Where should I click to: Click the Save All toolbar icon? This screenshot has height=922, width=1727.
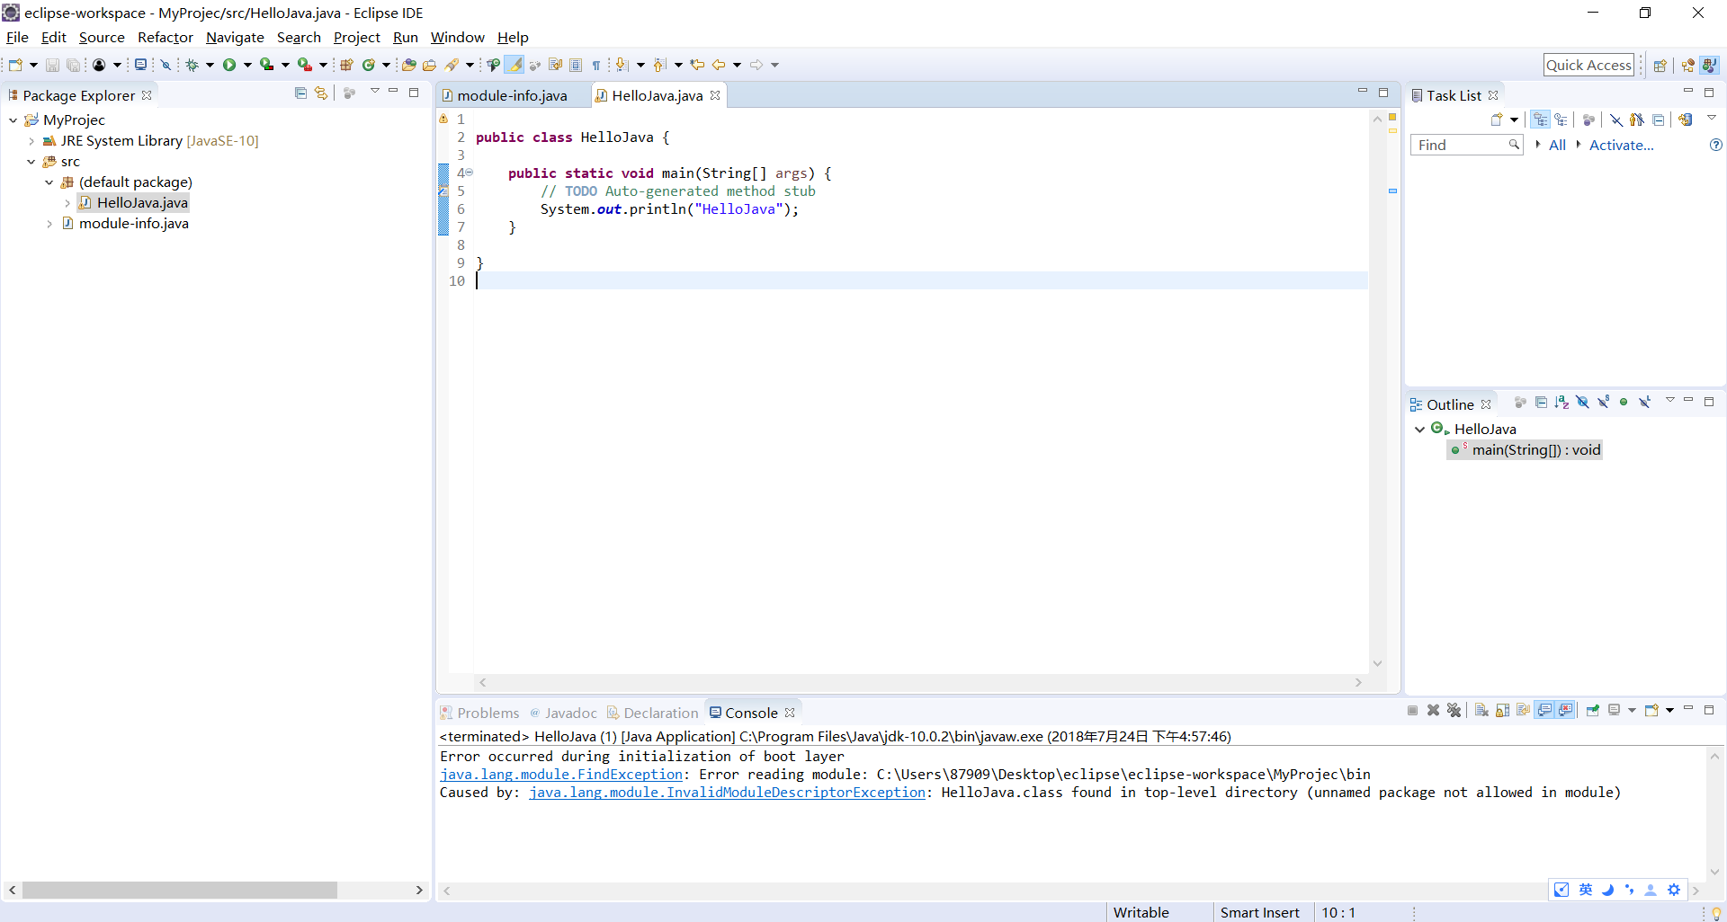coord(74,65)
